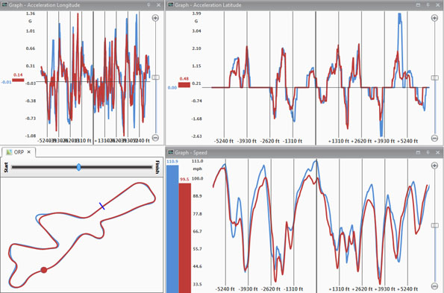Screen dimensions: 444x293
Task: Close the Acceleration Longitude panel
Action: pos(158,4)
